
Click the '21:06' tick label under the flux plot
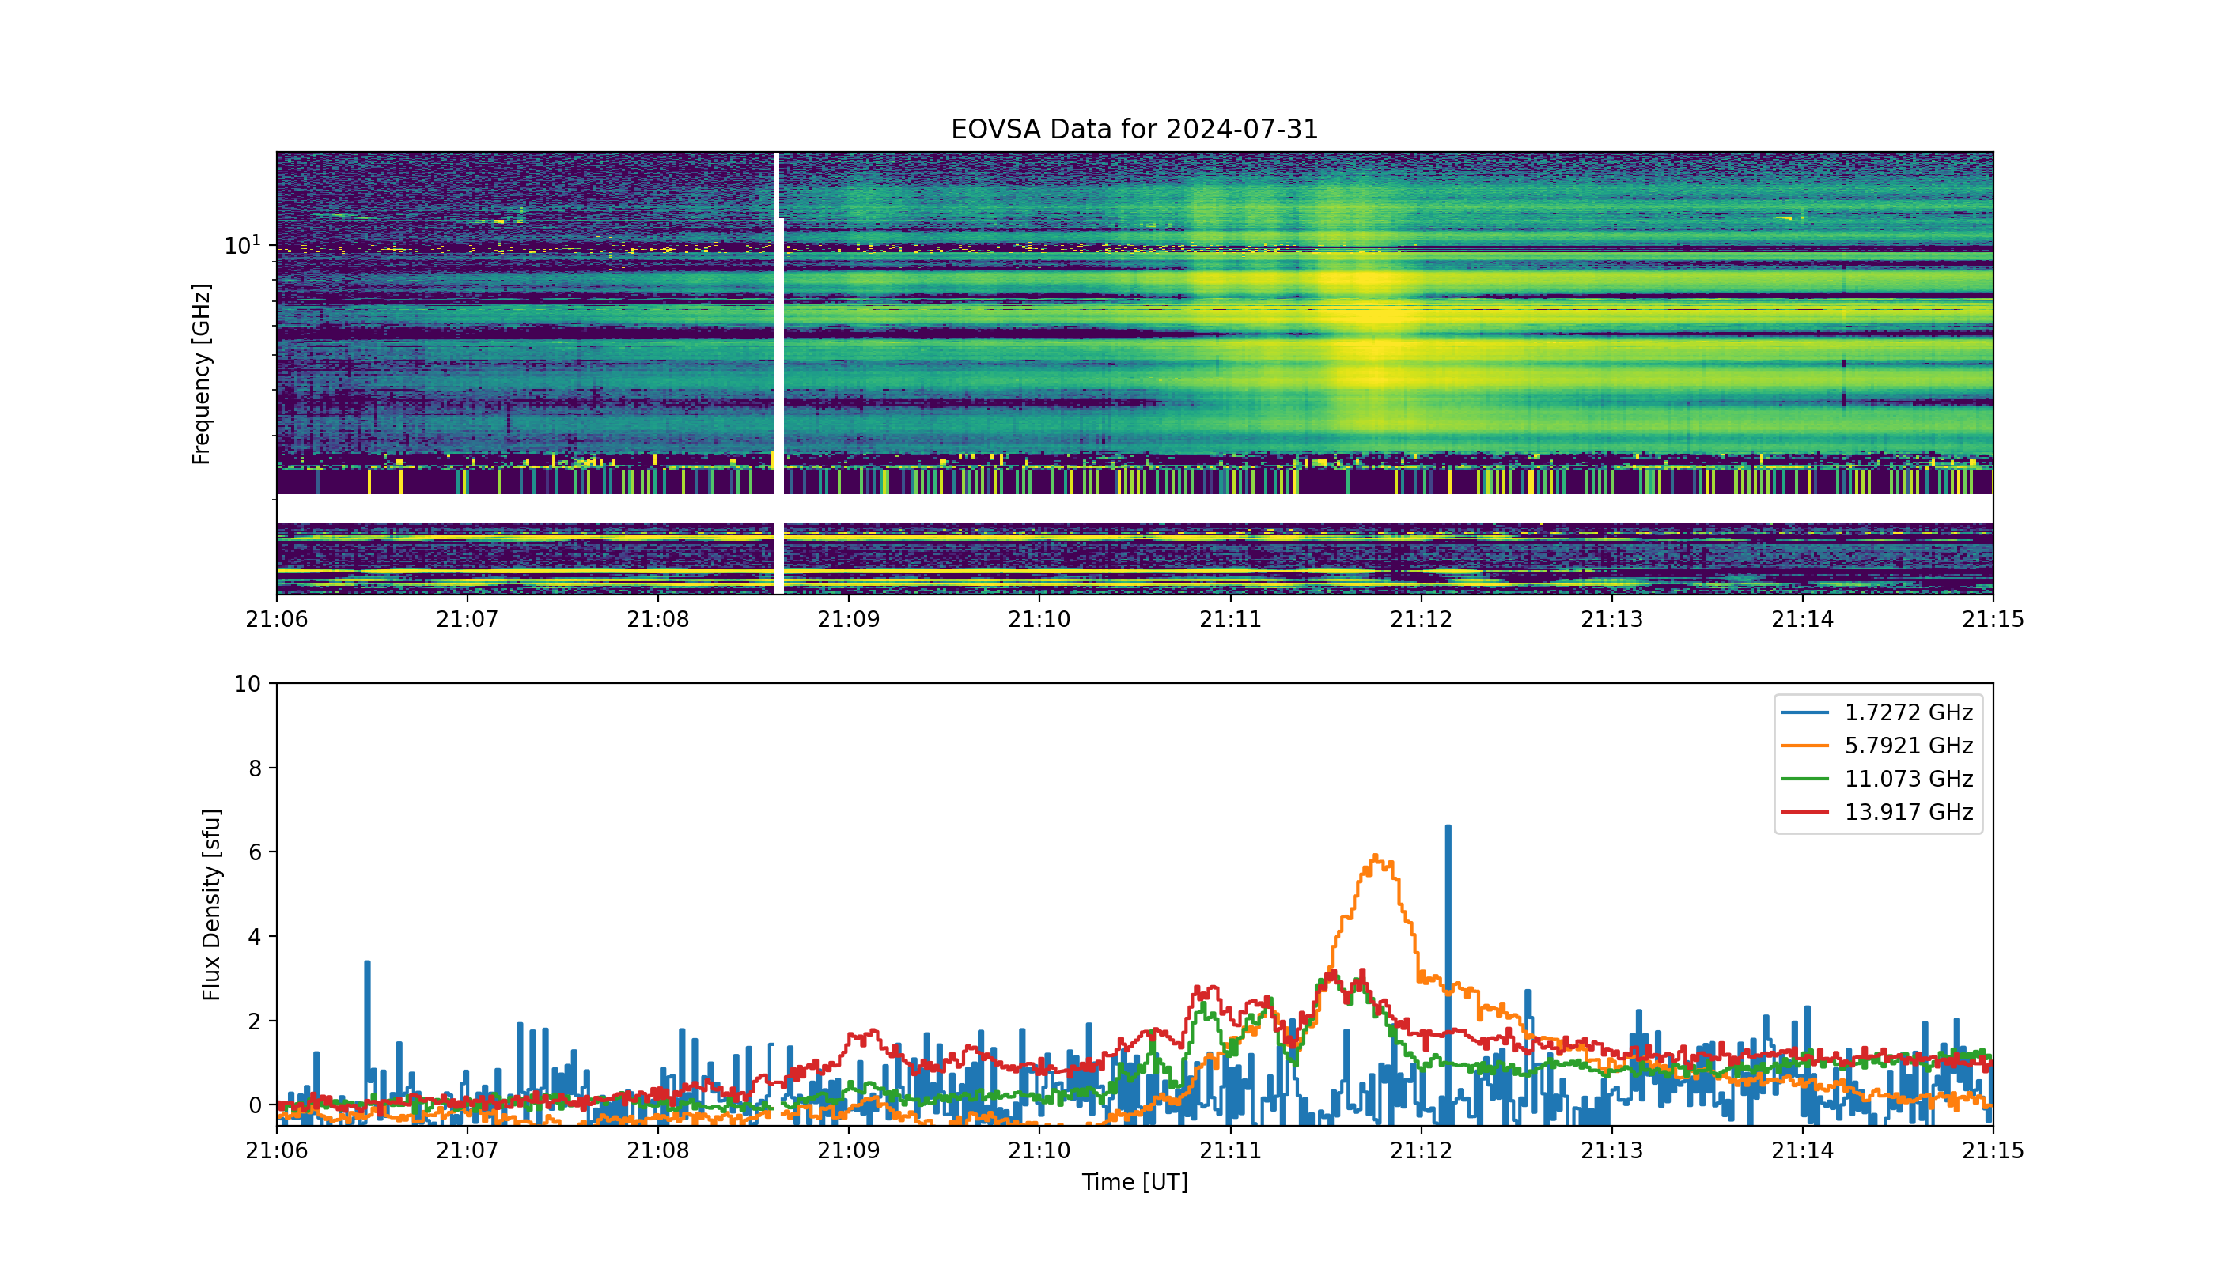coord(276,1150)
